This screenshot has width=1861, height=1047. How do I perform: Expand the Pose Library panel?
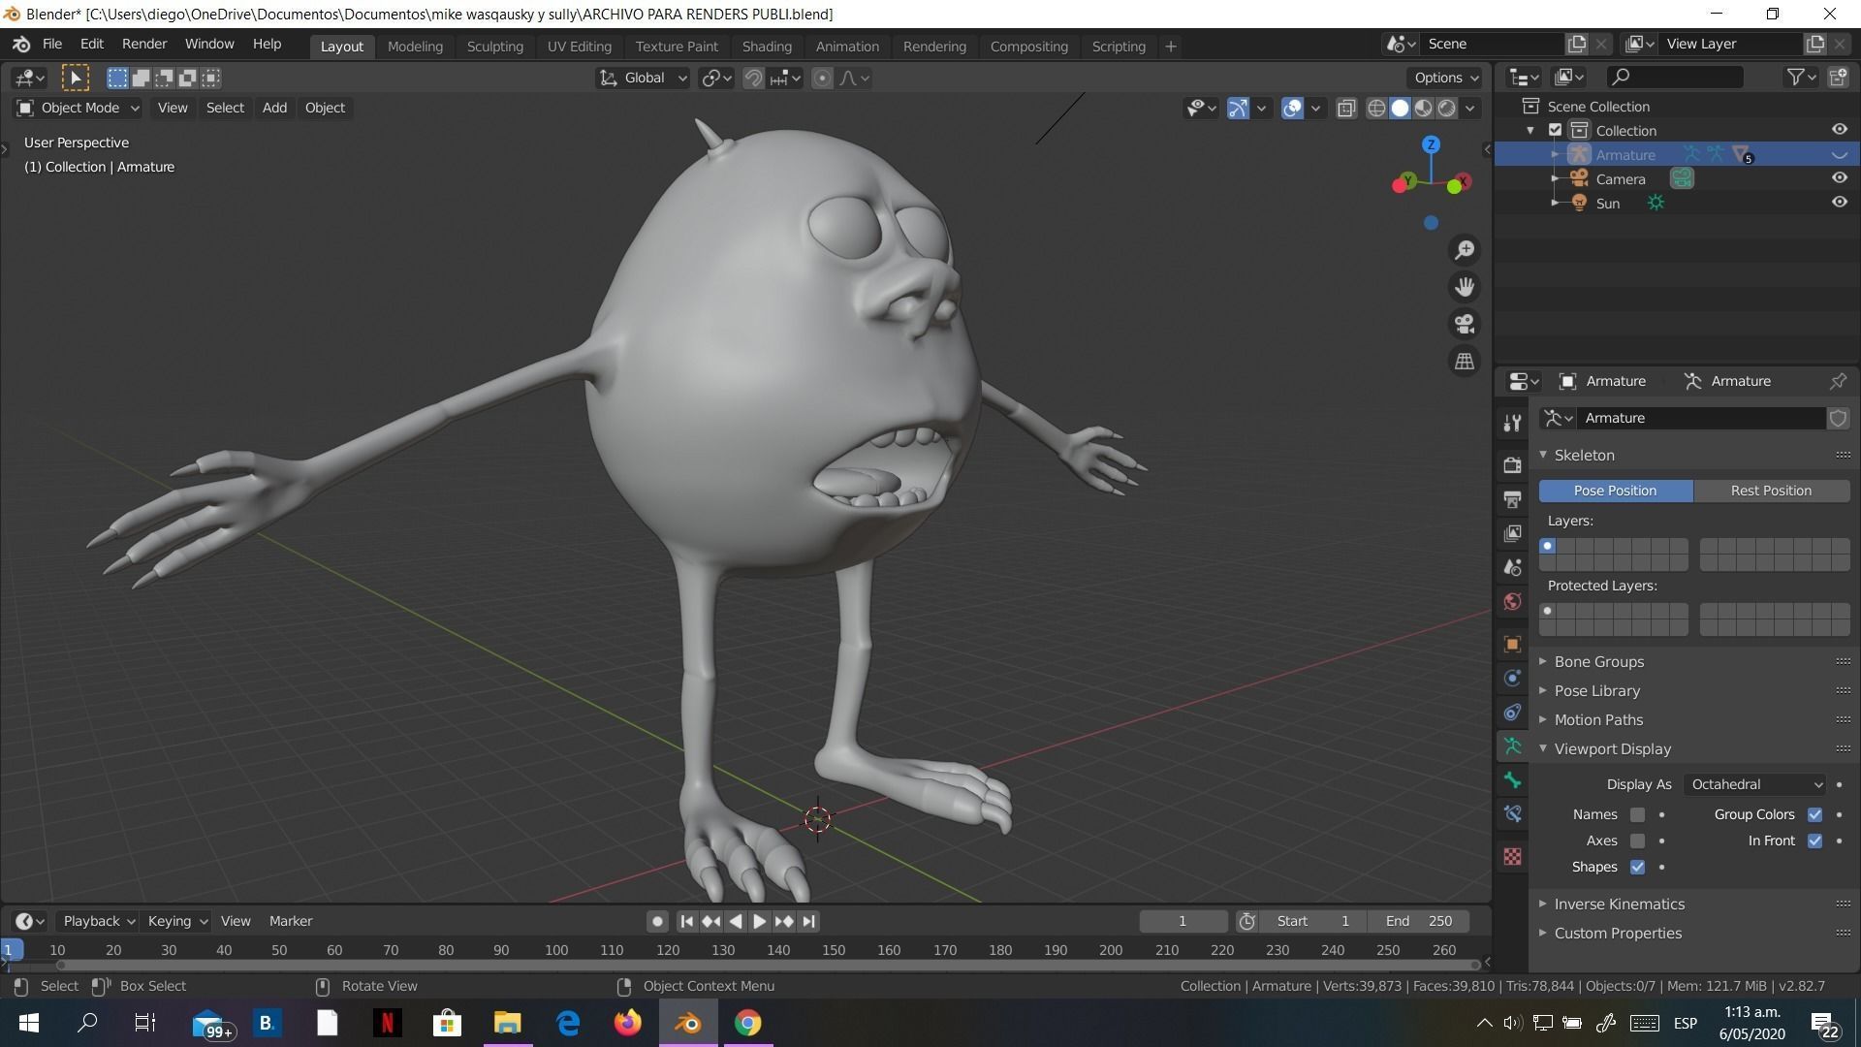point(1596,690)
